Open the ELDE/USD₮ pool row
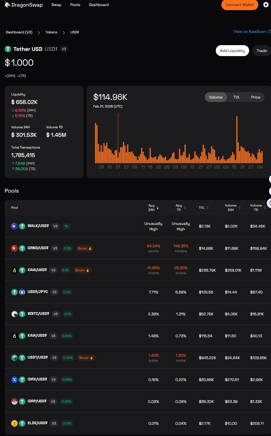 tap(138, 423)
